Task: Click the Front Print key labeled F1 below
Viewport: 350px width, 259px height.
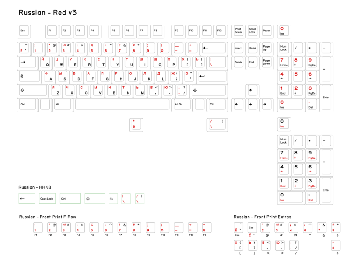Action: (38, 228)
